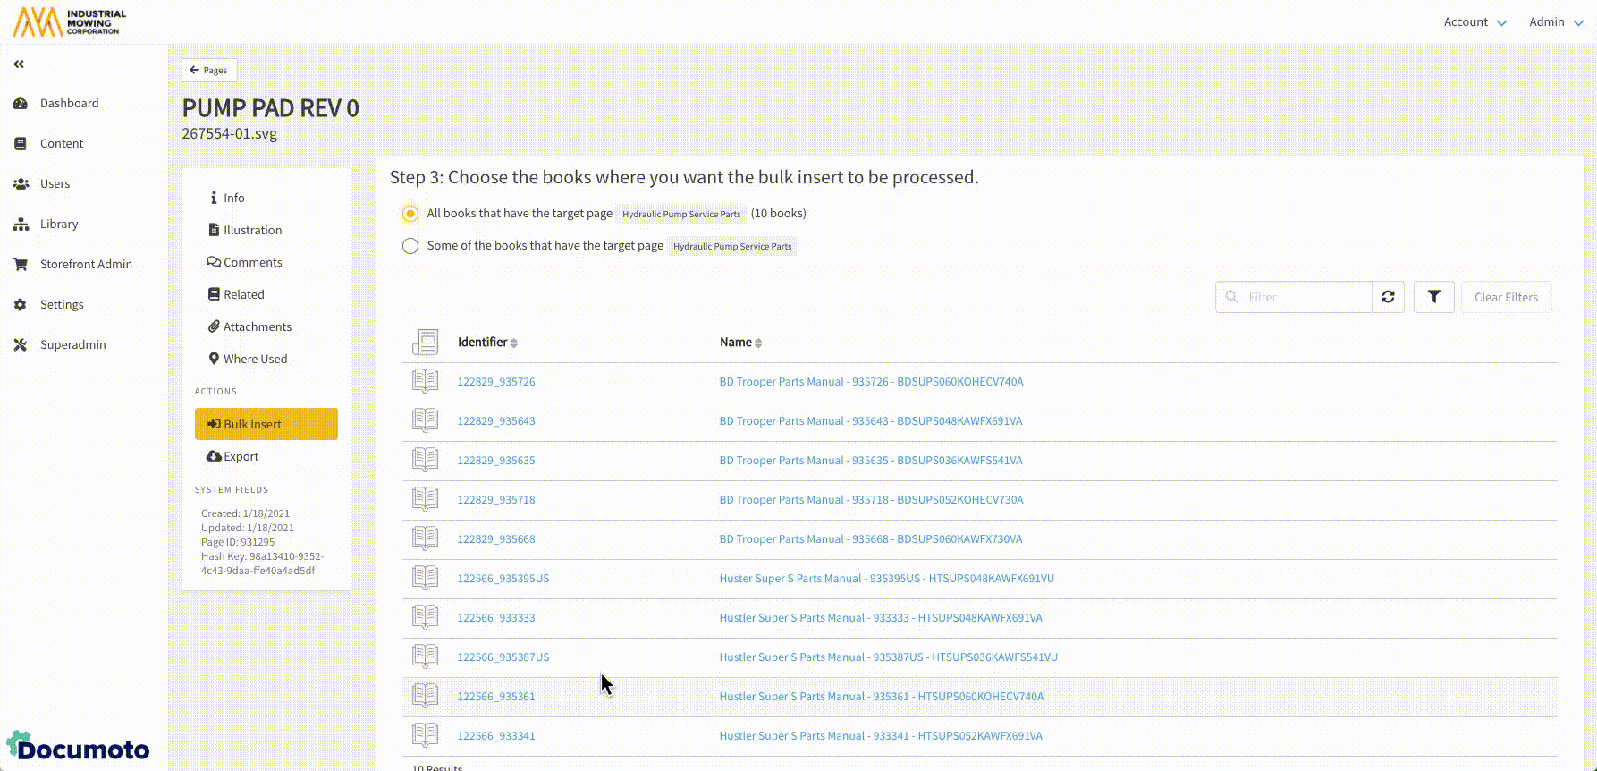
Task: Click the Clear Filters button
Action: (1506, 297)
